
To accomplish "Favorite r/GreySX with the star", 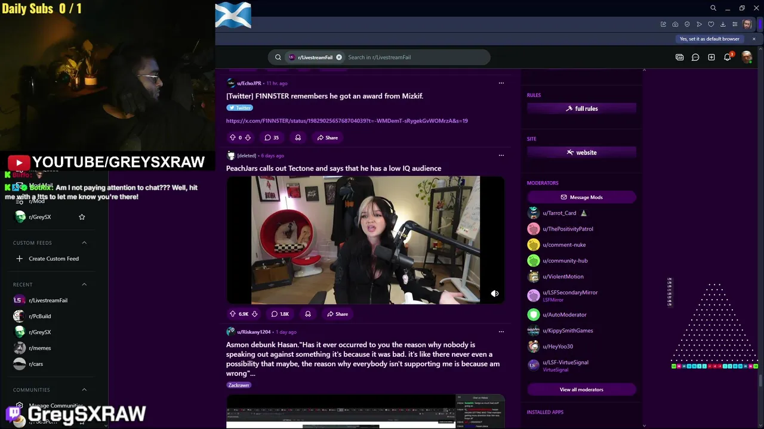I will [82, 217].
